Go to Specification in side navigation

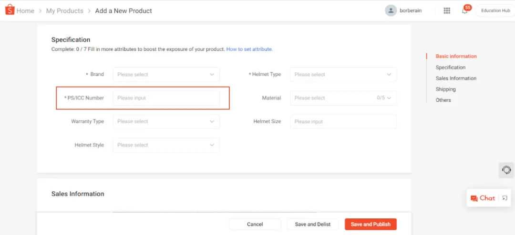click(450, 67)
